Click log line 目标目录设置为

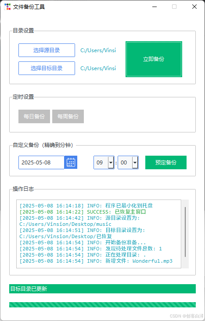pyautogui.click(x=82, y=230)
